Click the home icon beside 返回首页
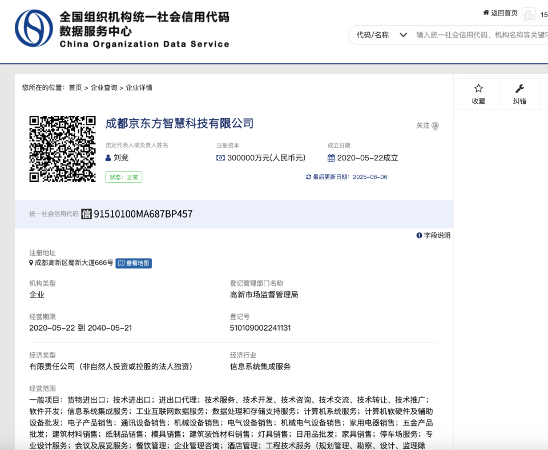 (486, 13)
